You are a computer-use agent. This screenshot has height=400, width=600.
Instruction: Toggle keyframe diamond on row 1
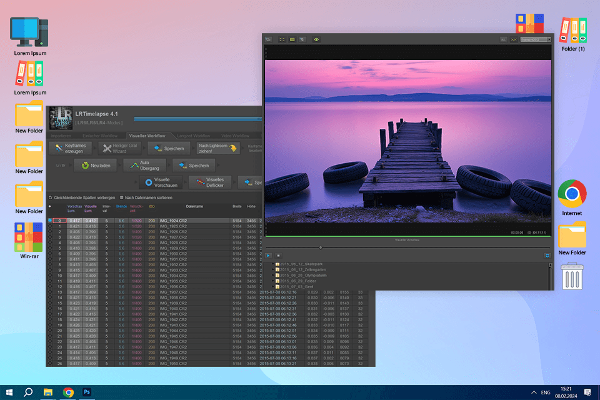pos(50,226)
